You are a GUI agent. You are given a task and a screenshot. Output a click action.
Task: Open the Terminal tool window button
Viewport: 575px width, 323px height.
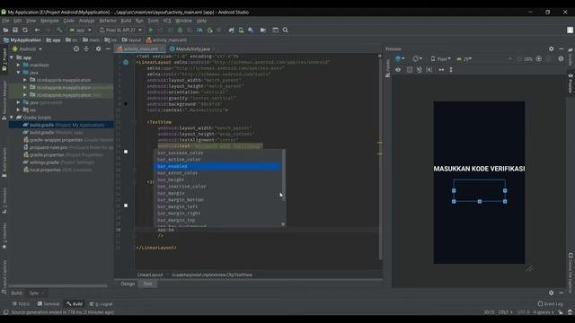coord(49,304)
